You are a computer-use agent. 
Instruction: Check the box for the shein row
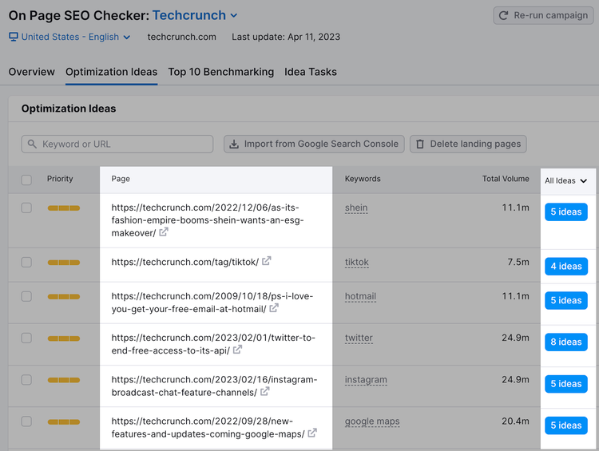[26, 208]
